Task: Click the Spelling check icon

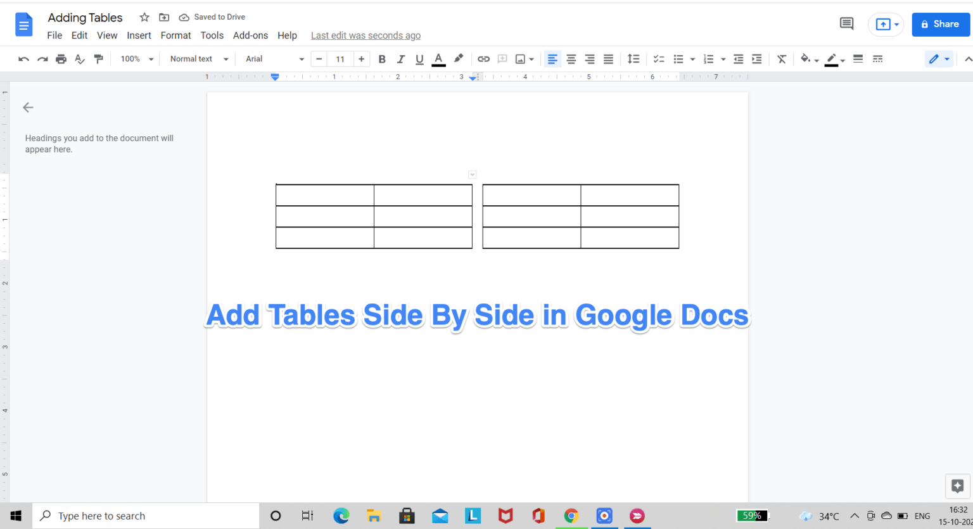Action: click(x=80, y=58)
